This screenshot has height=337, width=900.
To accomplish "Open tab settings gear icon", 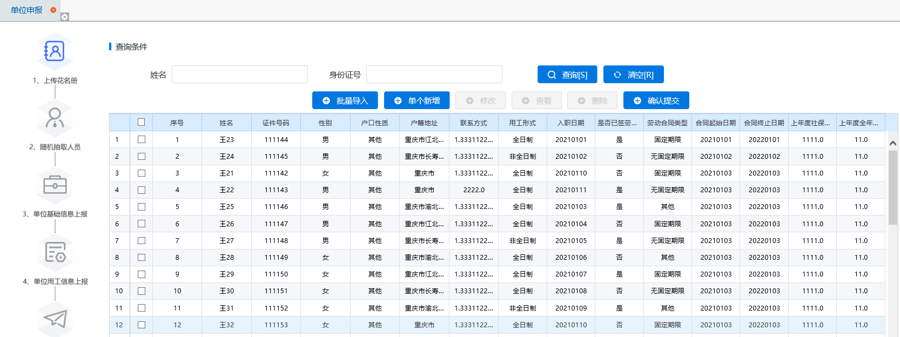I will click(65, 17).
